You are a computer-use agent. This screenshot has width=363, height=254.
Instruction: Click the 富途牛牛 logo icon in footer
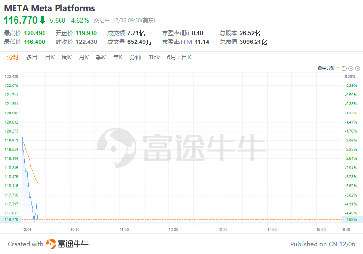click(51, 244)
